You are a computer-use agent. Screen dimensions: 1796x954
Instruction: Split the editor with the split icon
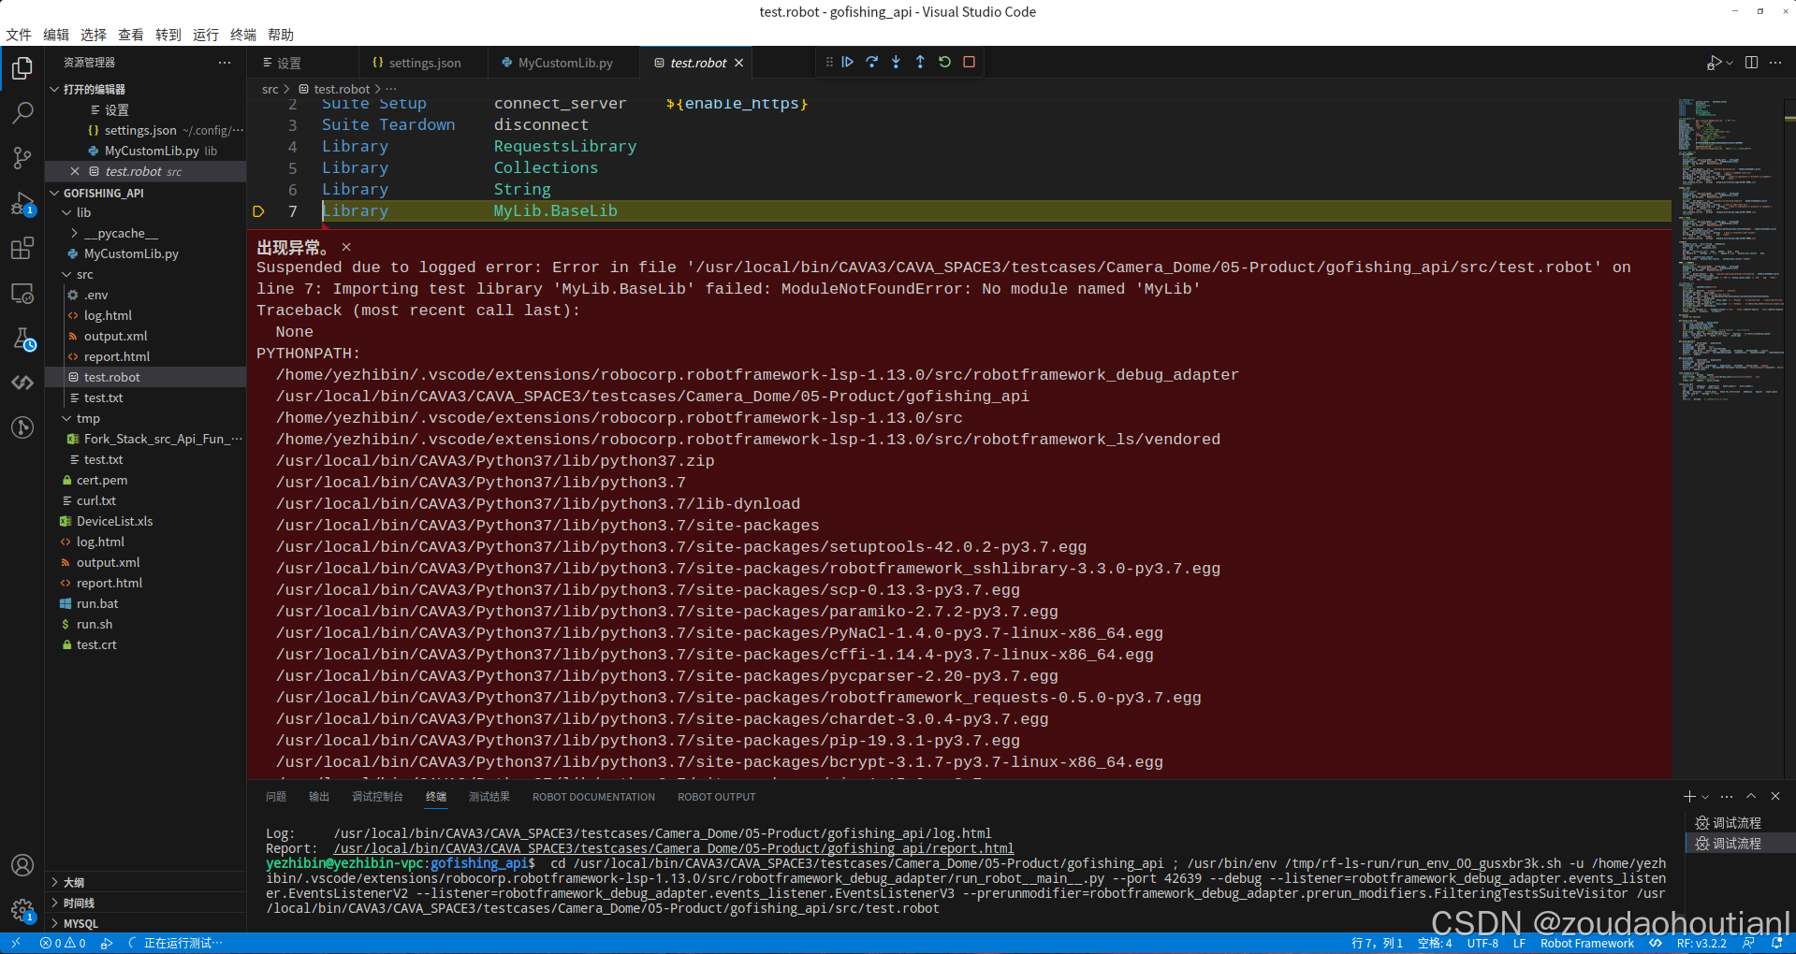(x=1751, y=62)
